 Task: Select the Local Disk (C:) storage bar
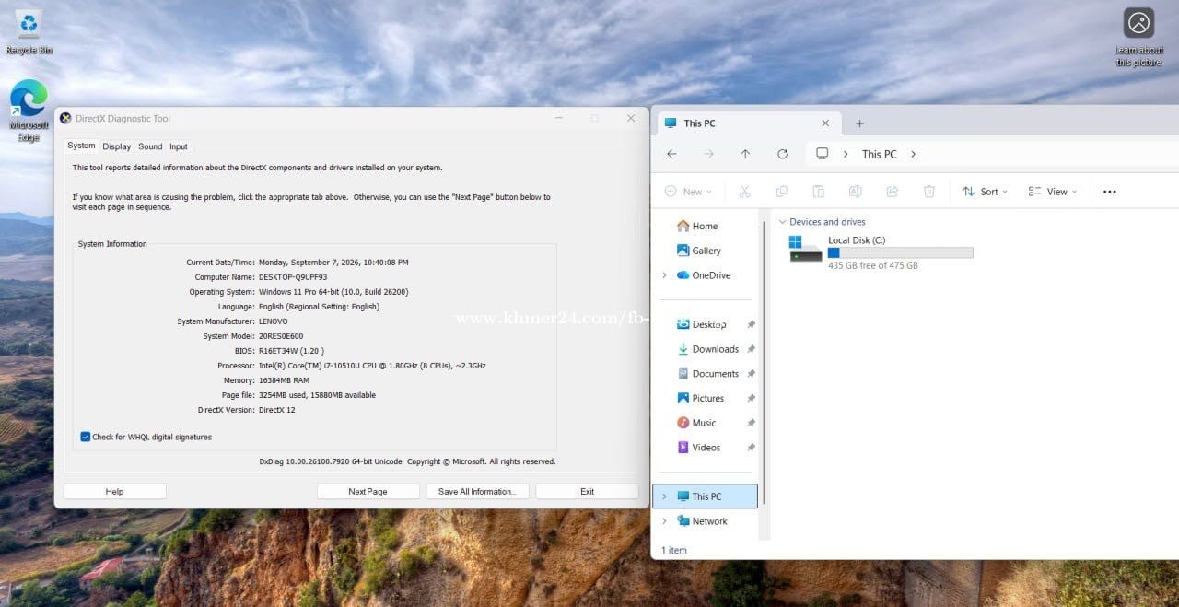(900, 252)
